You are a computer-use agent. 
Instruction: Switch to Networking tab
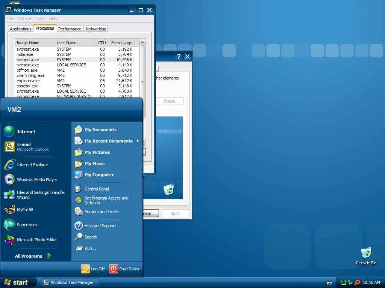click(96, 29)
